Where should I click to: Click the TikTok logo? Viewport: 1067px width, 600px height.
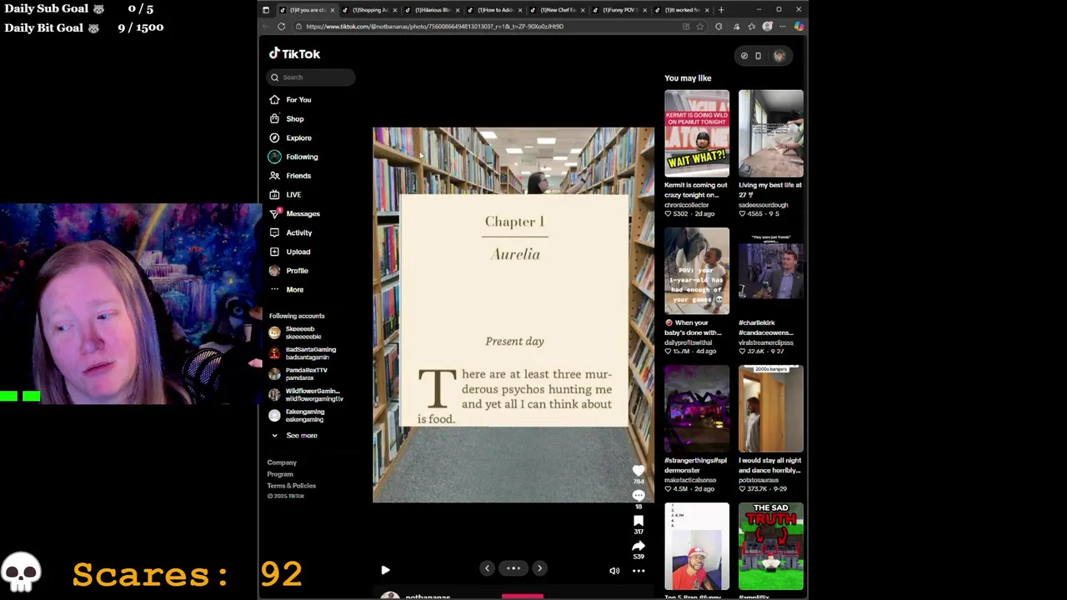pyautogui.click(x=294, y=53)
